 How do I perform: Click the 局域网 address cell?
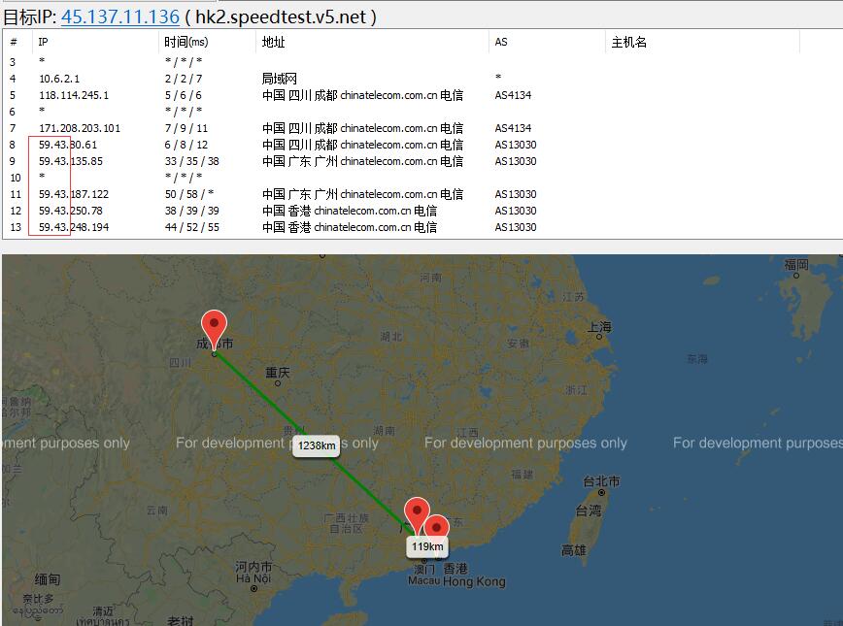point(279,79)
